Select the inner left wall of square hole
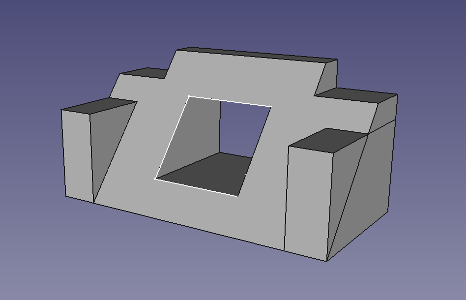The width and height of the screenshot is (466, 300). (x=197, y=133)
